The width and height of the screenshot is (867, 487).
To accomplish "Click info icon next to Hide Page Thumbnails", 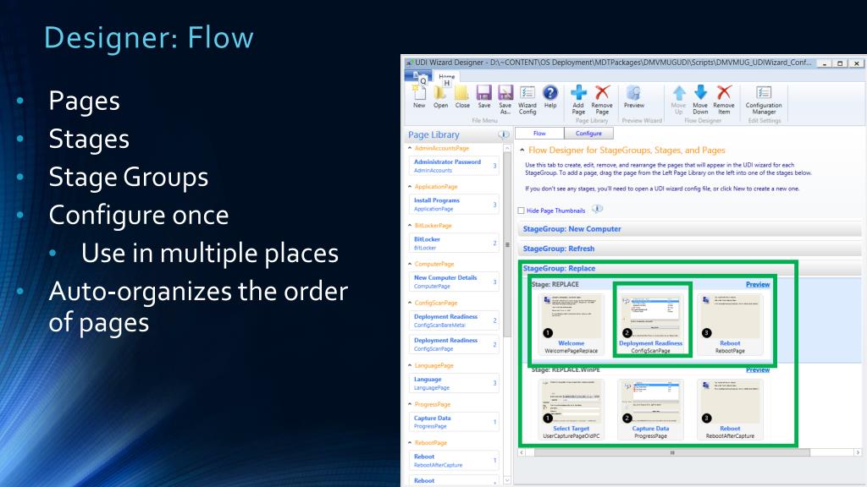I will [x=597, y=210].
